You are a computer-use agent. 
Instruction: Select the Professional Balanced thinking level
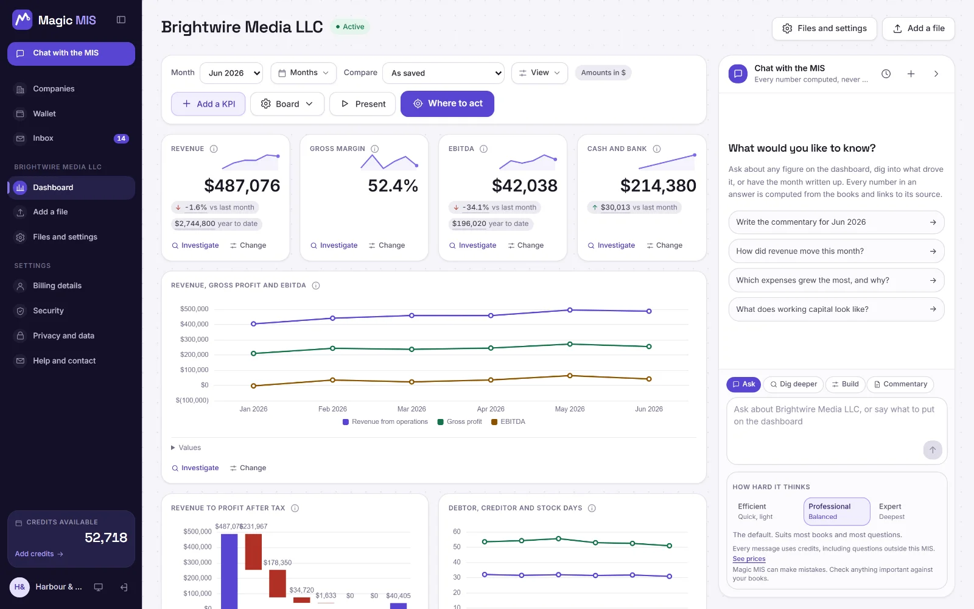837,512
